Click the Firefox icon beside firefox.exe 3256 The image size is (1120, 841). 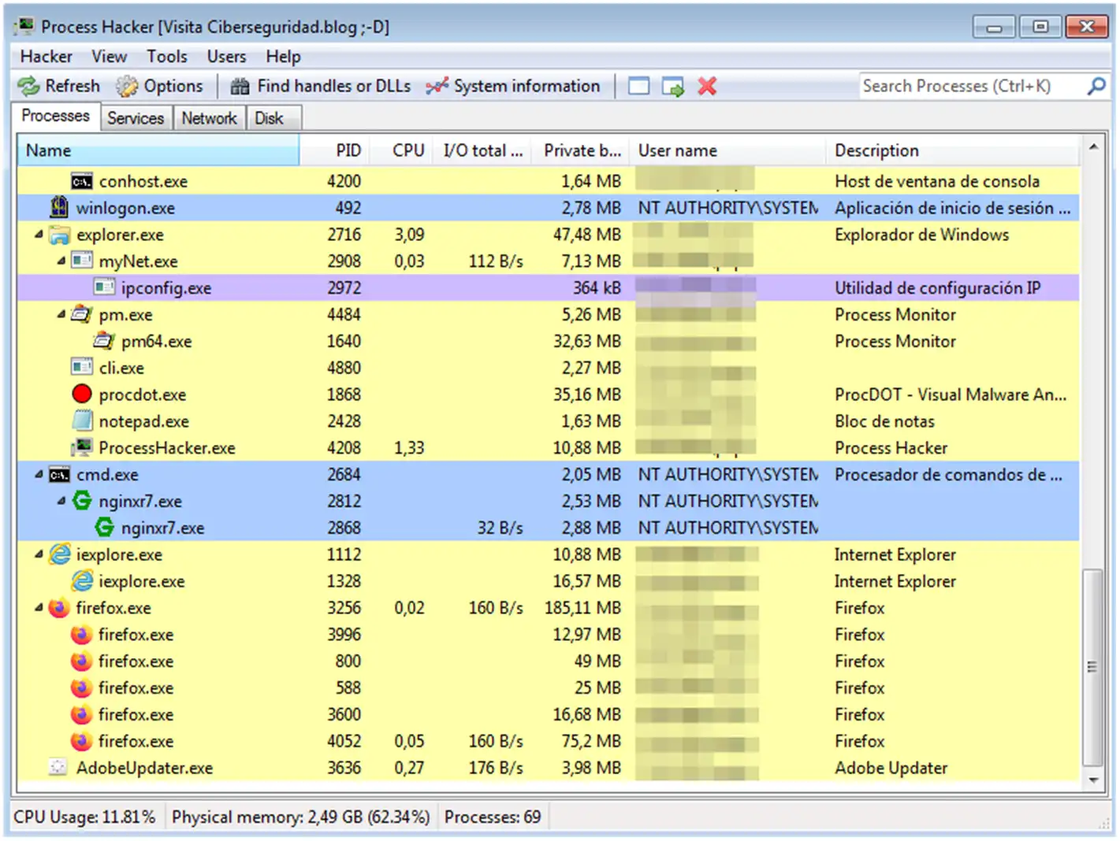(x=58, y=608)
